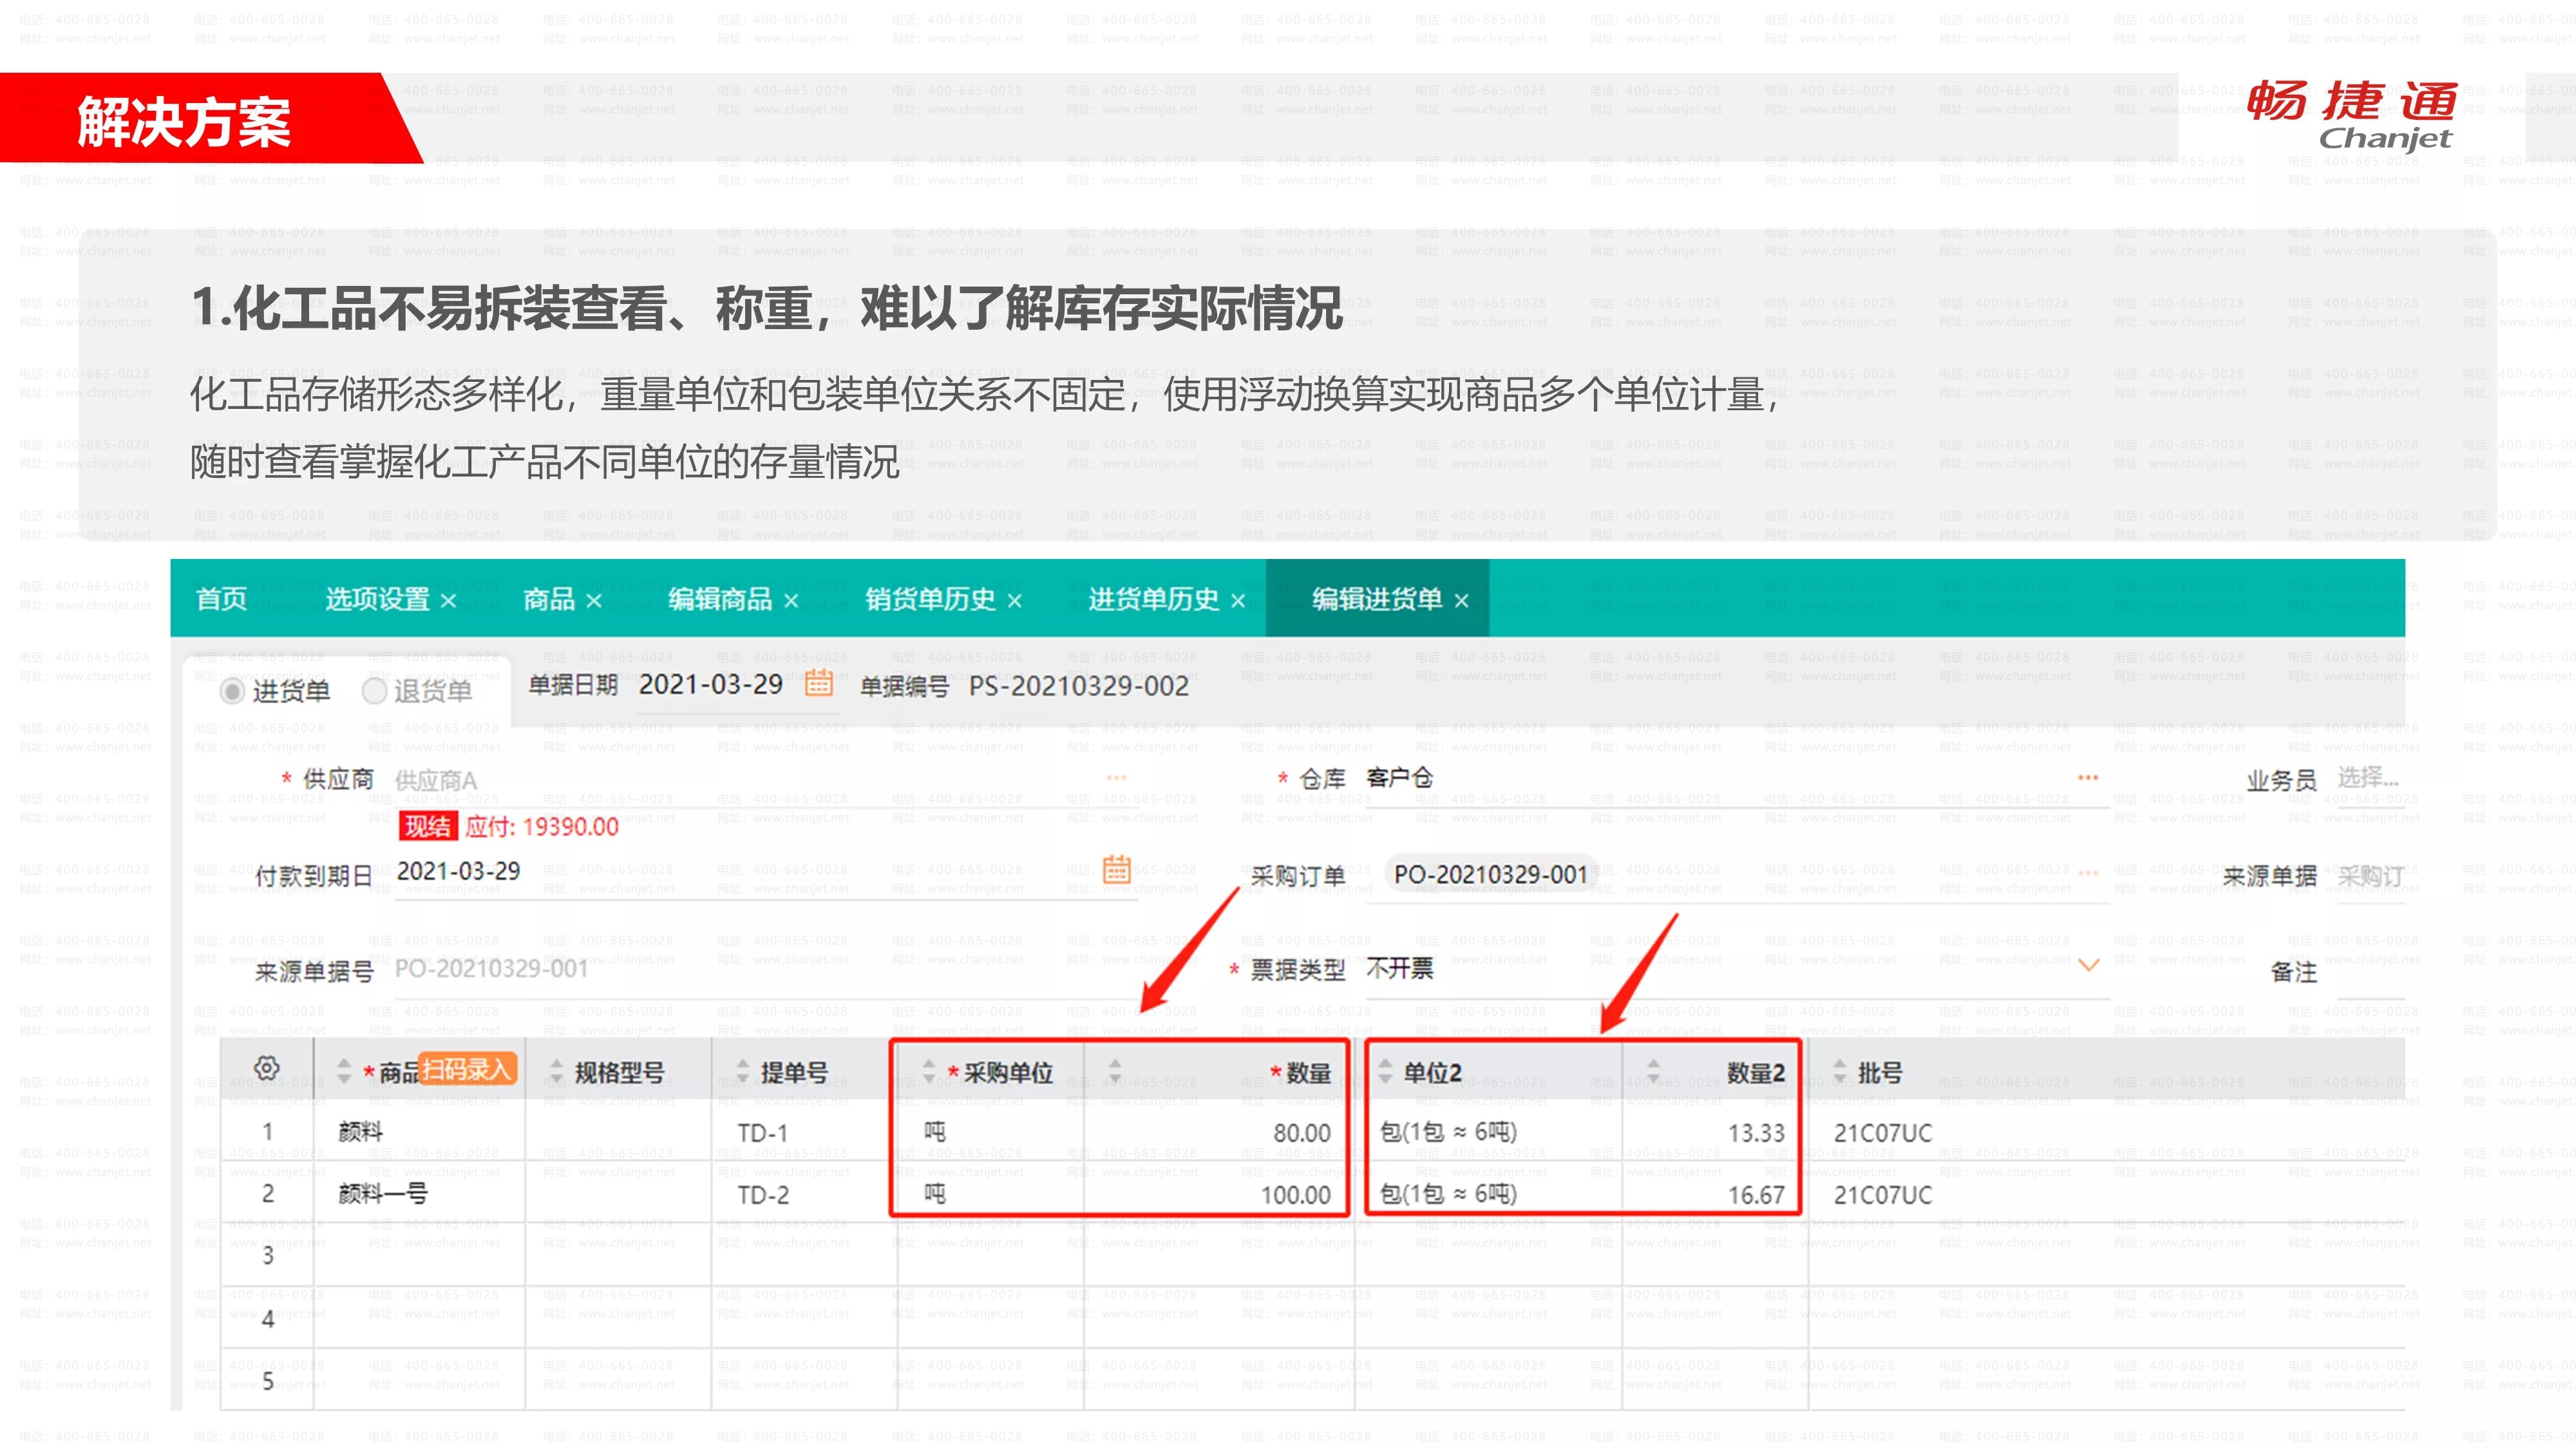Viewport: 2576px width, 1449px height.
Task: Close the 编辑商品 tab
Action: coord(791,601)
